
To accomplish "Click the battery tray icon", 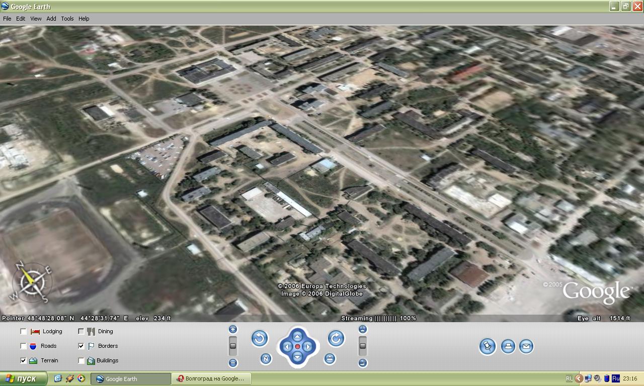I will (607, 378).
